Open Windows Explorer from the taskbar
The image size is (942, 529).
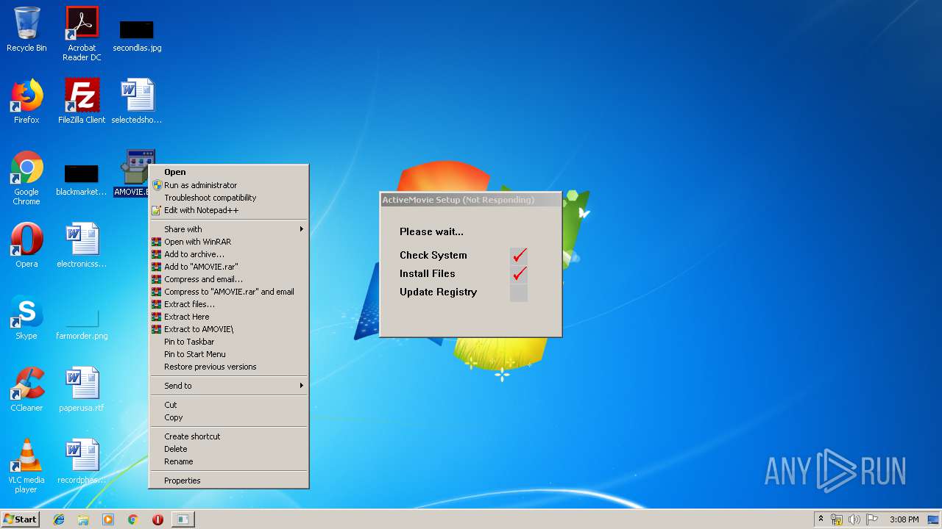pos(83,519)
